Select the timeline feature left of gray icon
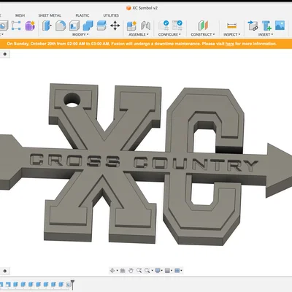Image resolution: width=292 pixels, height=292 pixels. [61, 284]
